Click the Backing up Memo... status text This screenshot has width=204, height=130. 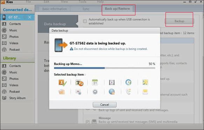(68, 64)
